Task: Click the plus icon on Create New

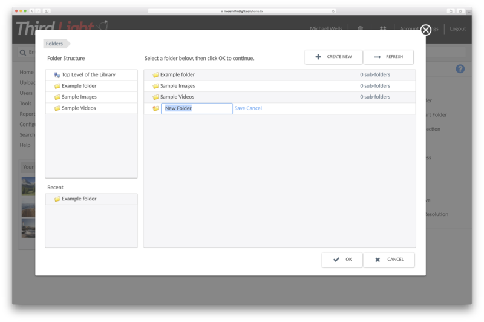Action: pos(318,57)
